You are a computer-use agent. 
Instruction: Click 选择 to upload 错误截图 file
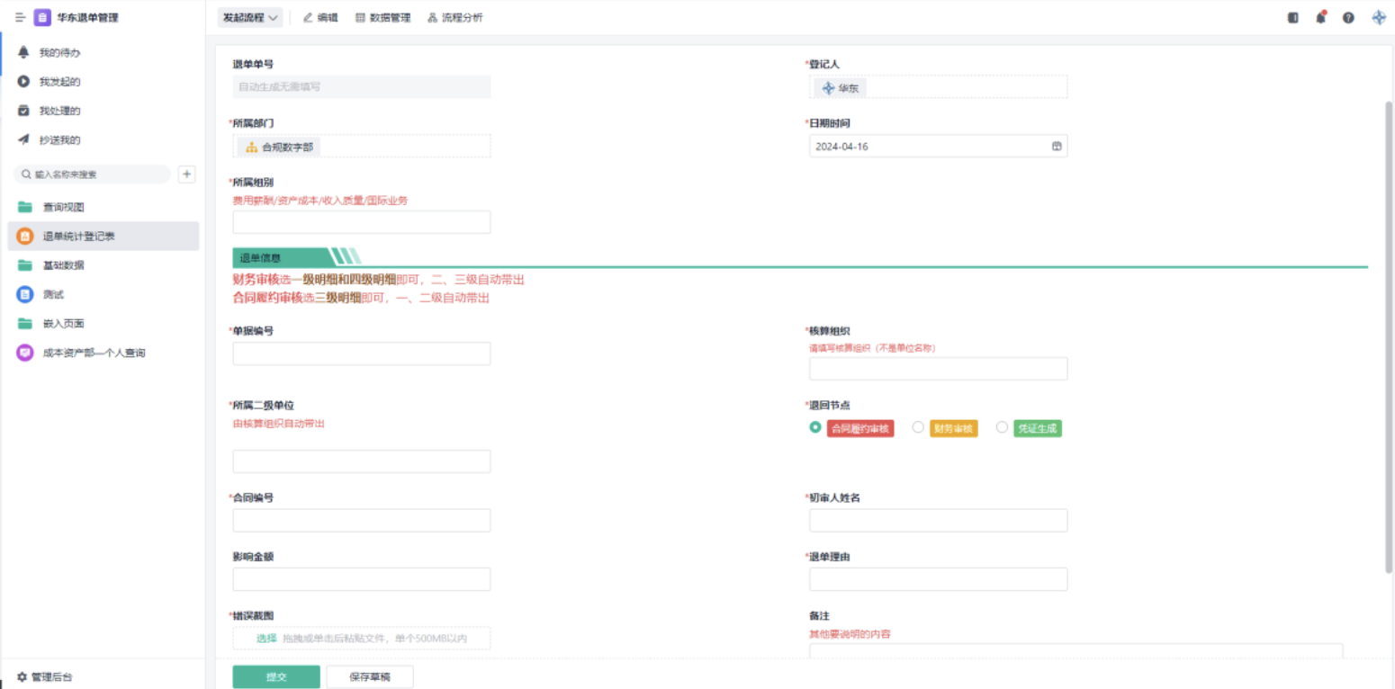point(266,638)
